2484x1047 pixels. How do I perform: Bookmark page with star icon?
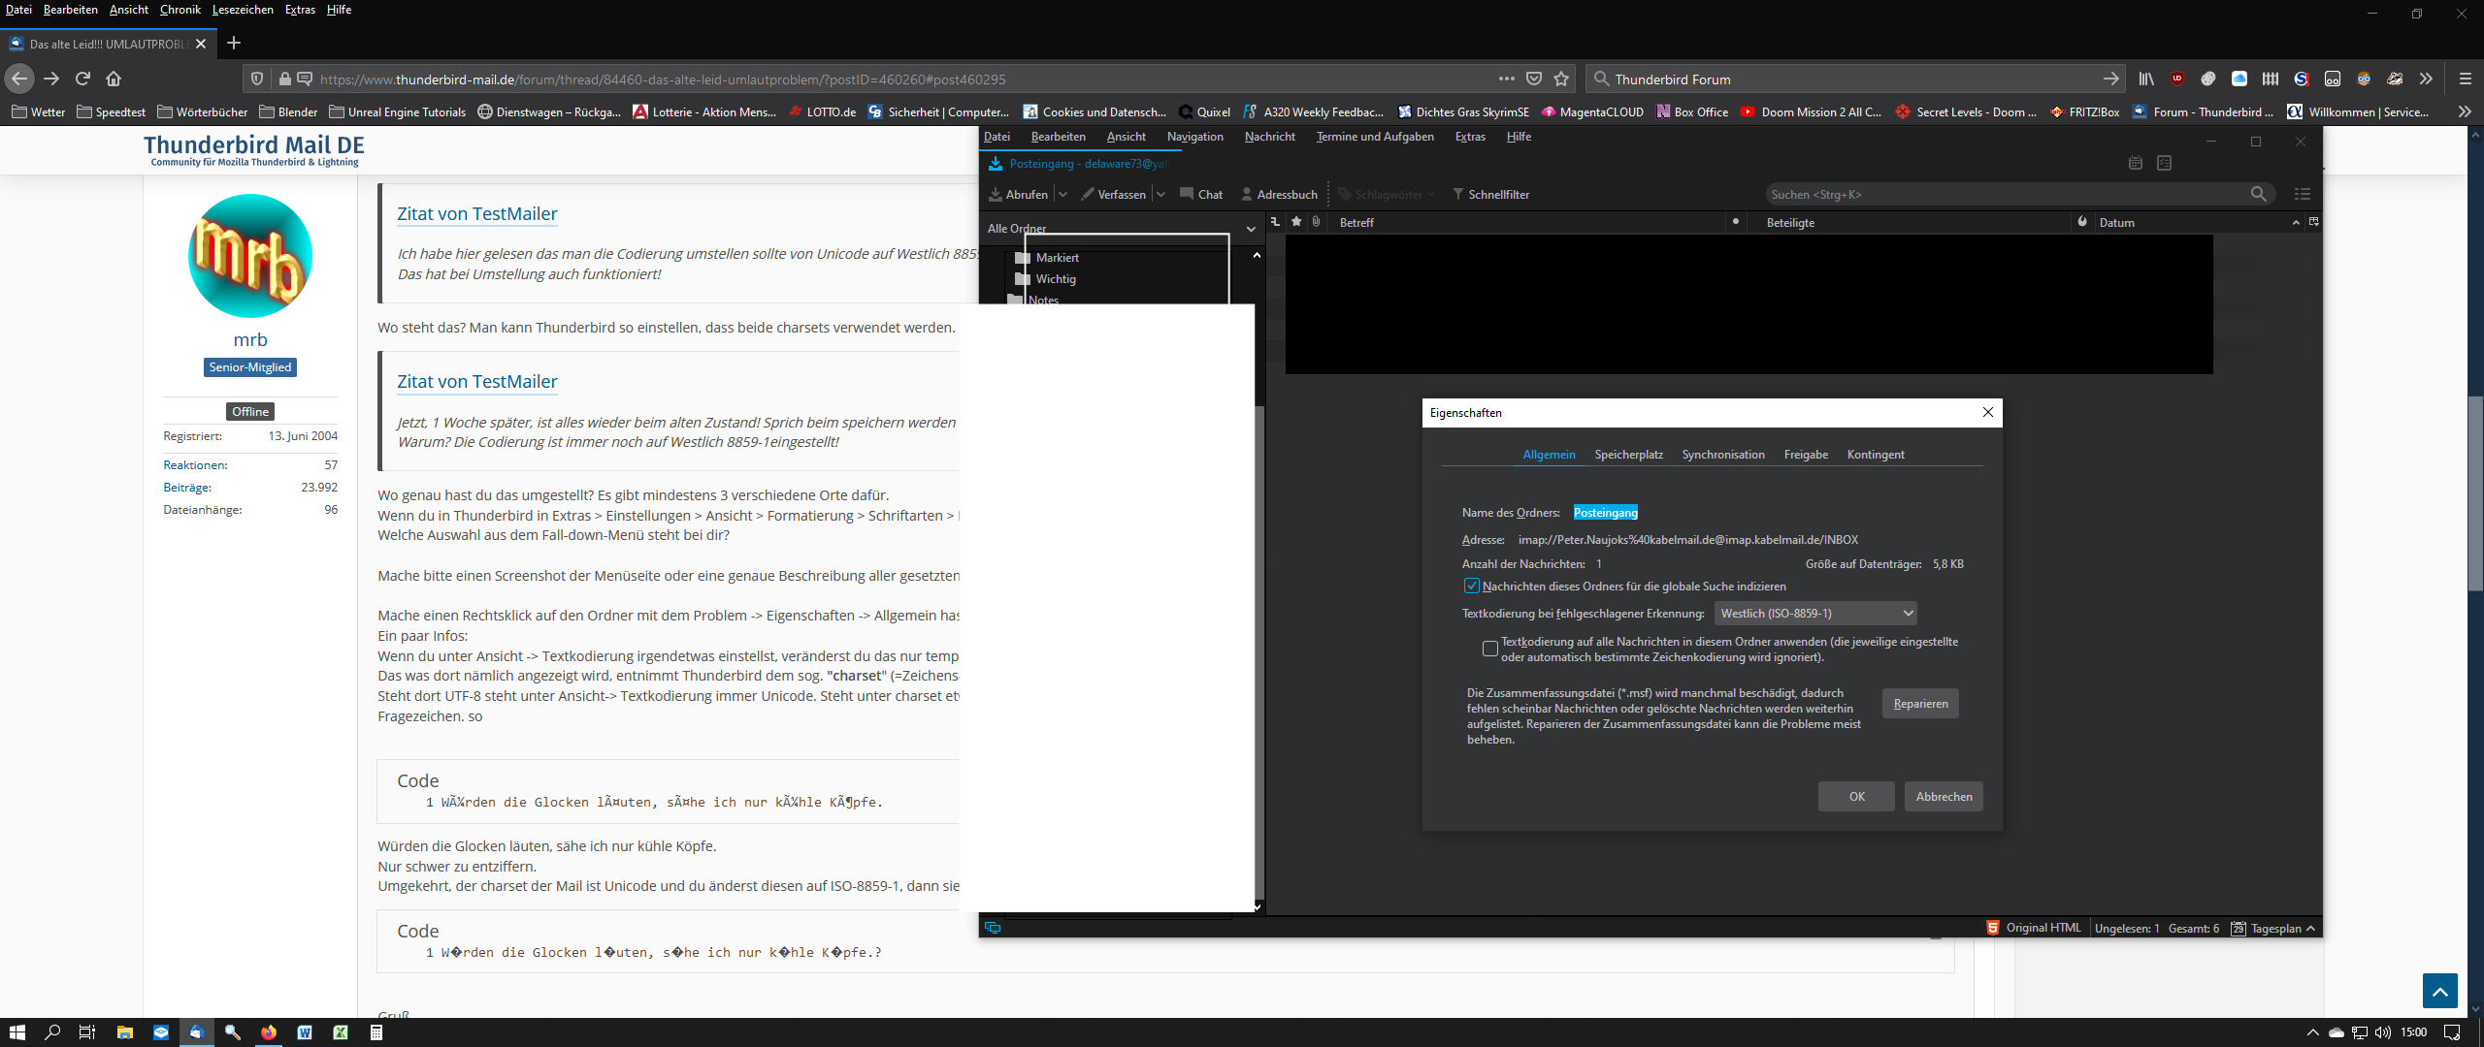1561,79
